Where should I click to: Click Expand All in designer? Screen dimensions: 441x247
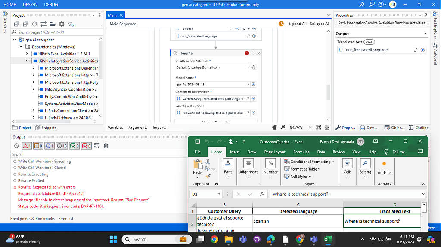click(297, 24)
